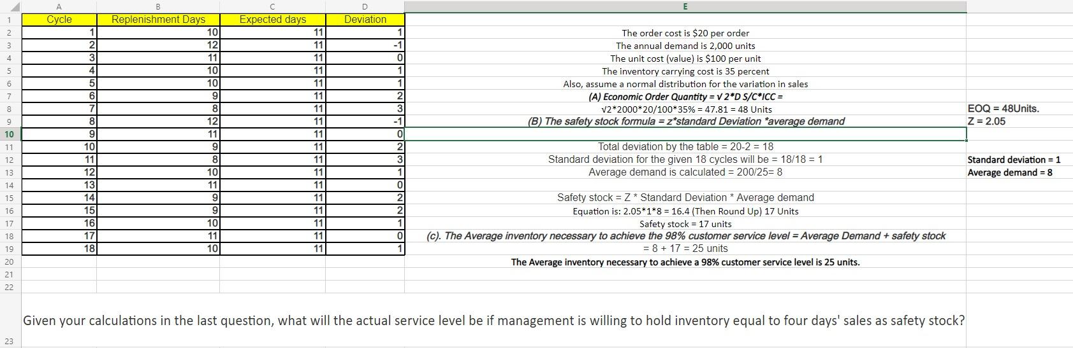The width and height of the screenshot is (1073, 348).
Task: Click the select-all corner triangle
Action: coord(11,6)
